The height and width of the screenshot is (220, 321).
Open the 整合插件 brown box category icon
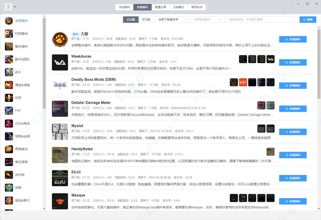pos(9,47)
